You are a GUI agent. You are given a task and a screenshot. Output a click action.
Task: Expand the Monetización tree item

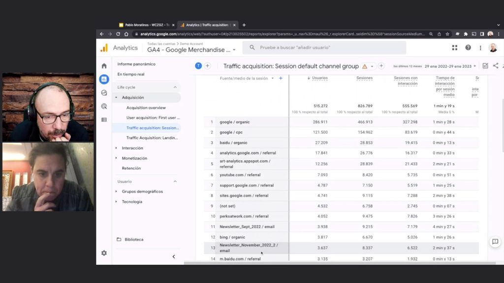pos(117,158)
